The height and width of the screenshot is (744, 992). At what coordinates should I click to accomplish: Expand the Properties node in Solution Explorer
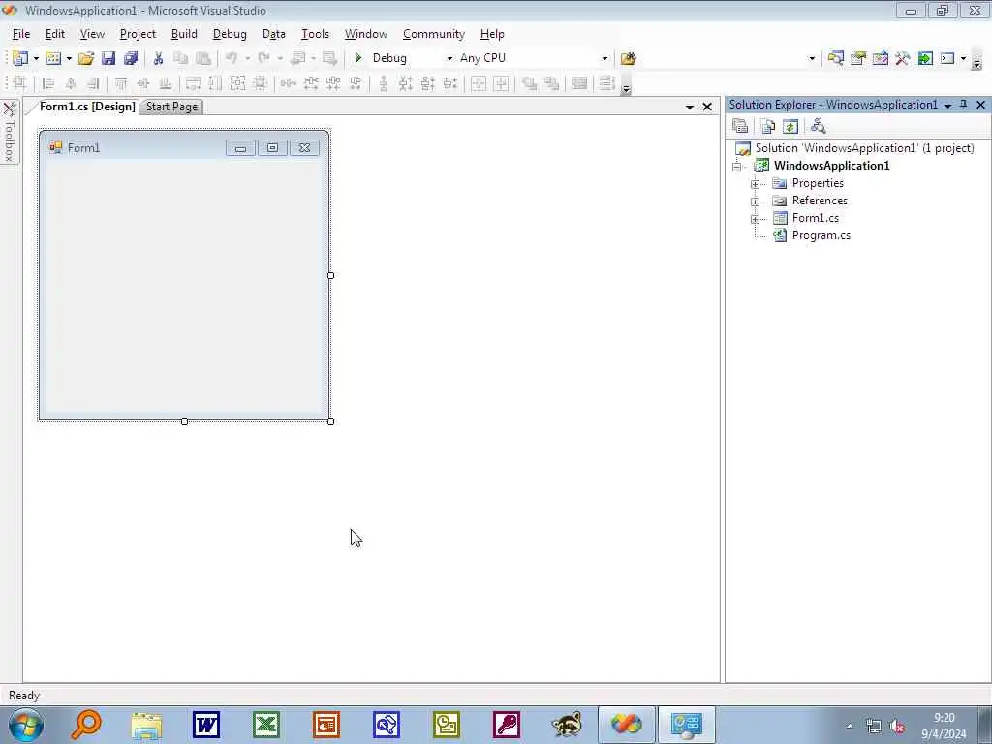point(755,184)
